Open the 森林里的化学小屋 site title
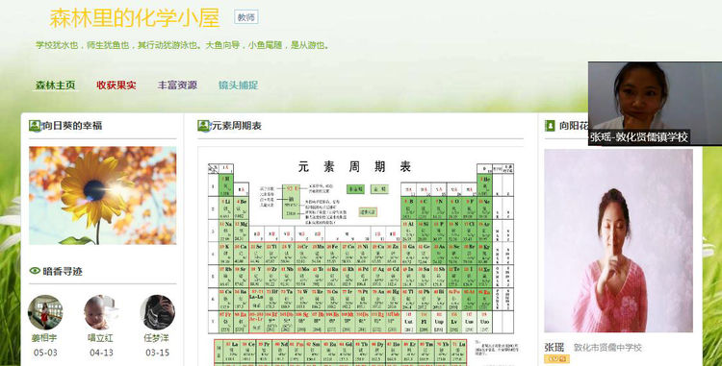The height and width of the screenshot is (366, 722). (x=135, y=18)
